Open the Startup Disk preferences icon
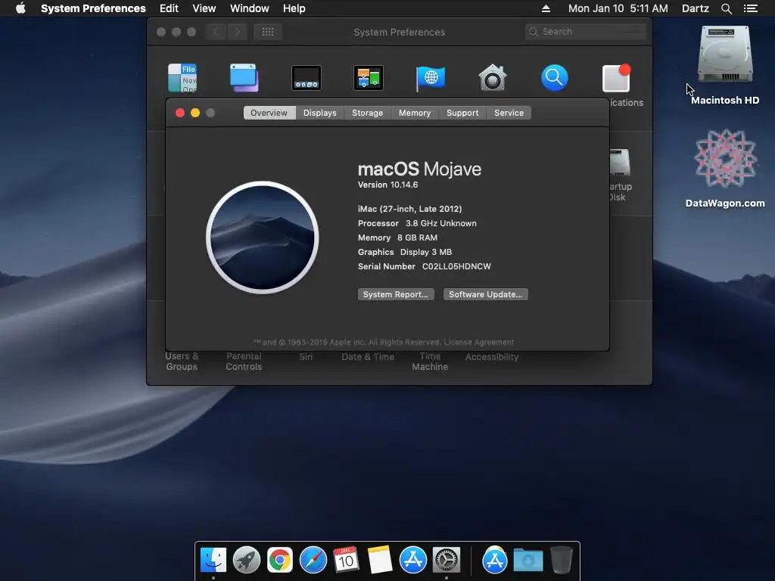Viewport: 775px width, 581px height. (x=620, y=162)
